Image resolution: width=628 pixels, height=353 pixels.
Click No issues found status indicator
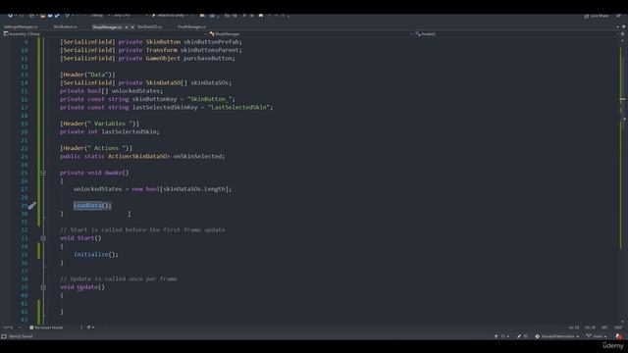click(x=46, y=328)
